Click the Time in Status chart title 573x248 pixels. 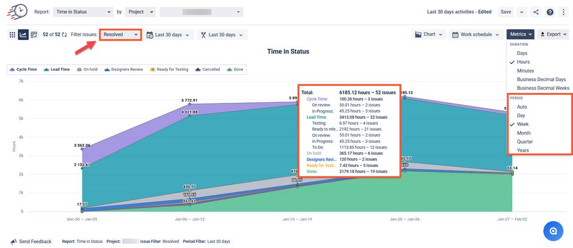coord(288,51)
